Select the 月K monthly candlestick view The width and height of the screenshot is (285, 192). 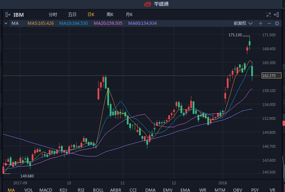click(129, 15)
